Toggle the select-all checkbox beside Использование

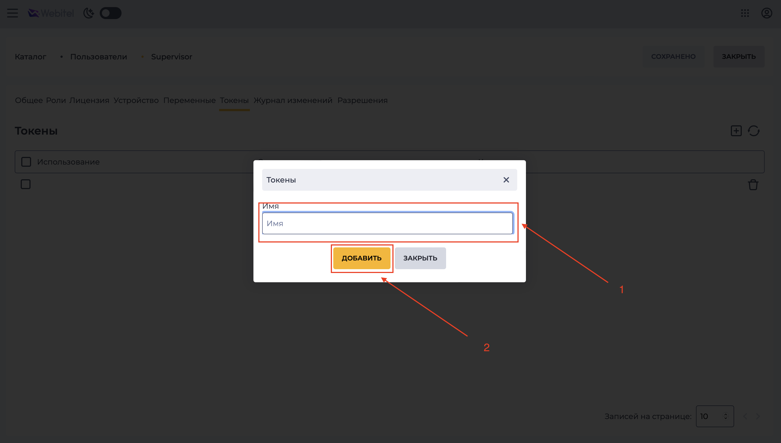(x=26, y=162)
